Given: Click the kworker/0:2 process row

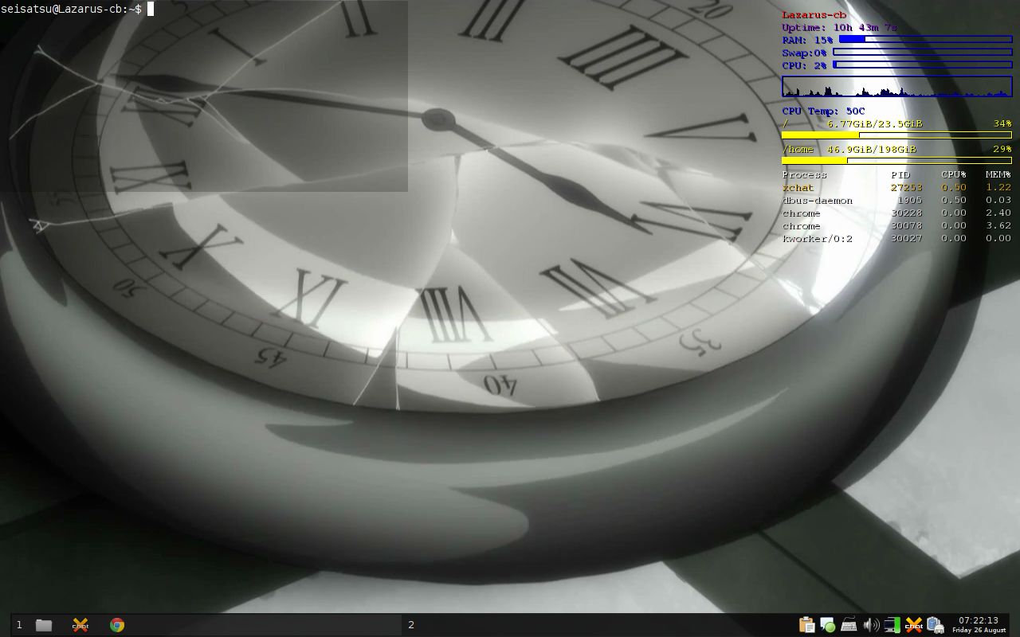Looking at the screenshot, I should (x=896, y=239).
